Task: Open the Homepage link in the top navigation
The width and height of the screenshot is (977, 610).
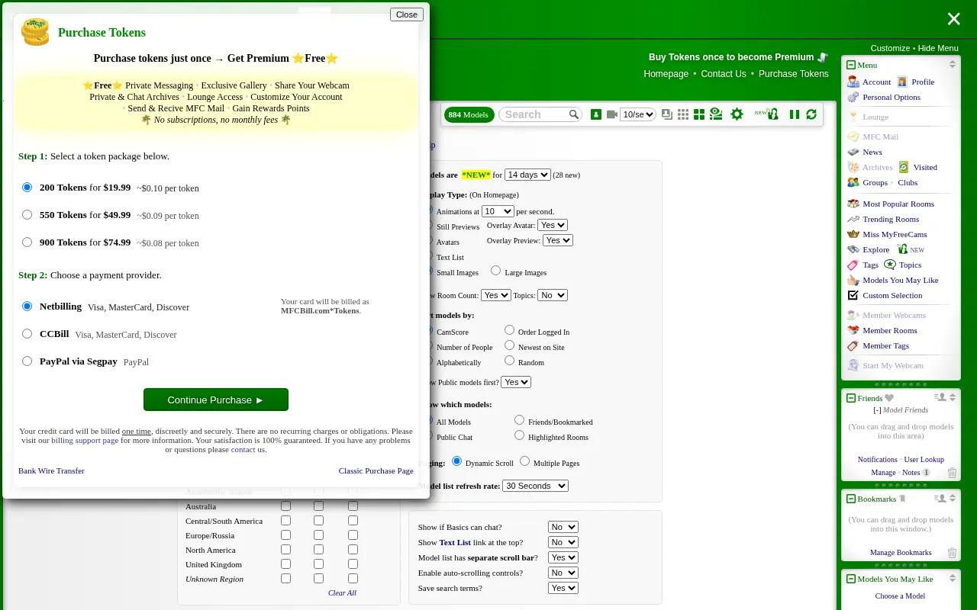Action: (666, 74)
